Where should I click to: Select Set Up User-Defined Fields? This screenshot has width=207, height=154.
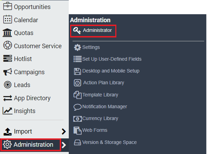pos(107,59)
